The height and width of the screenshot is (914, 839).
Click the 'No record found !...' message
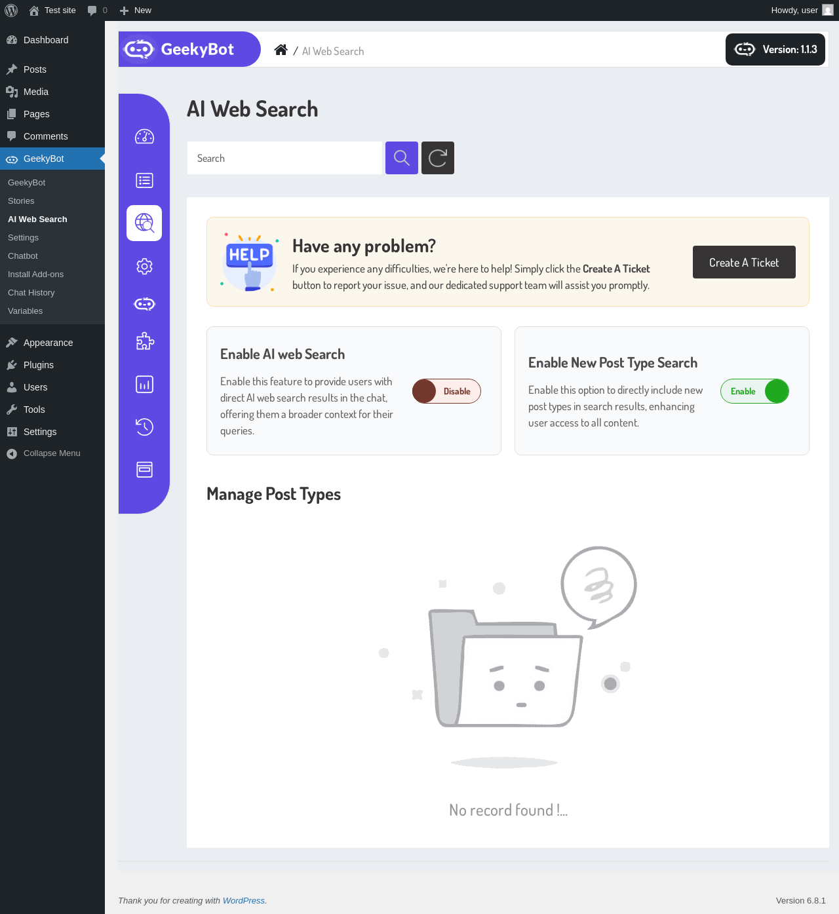[x=508, y=810]
